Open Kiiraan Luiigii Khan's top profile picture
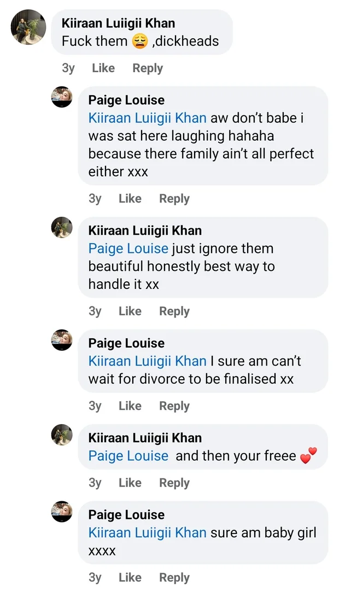 28,27
